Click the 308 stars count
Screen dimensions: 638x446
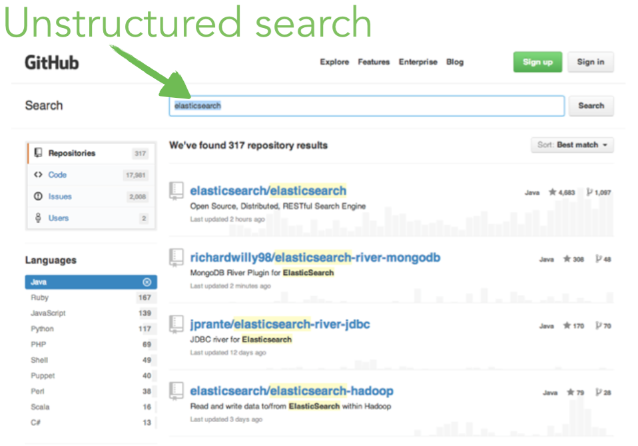click(573, 259)
